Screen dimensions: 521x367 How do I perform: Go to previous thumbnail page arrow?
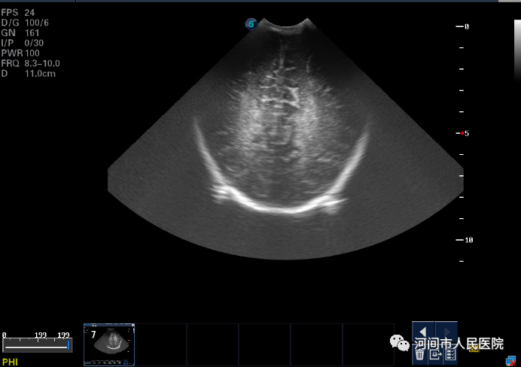(x=423, y=332)
